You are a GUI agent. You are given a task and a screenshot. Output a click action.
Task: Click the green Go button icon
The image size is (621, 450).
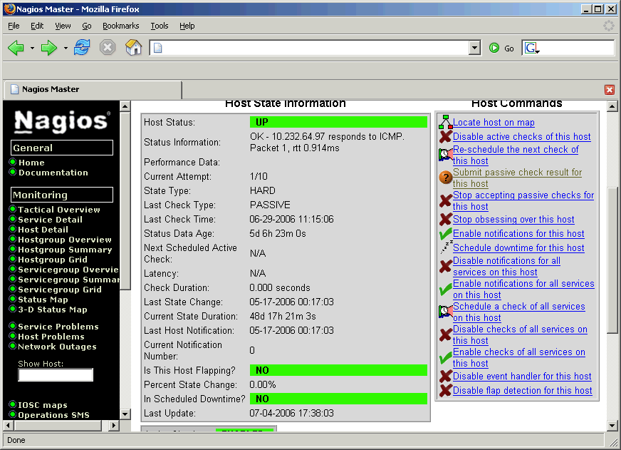(494, 48)
